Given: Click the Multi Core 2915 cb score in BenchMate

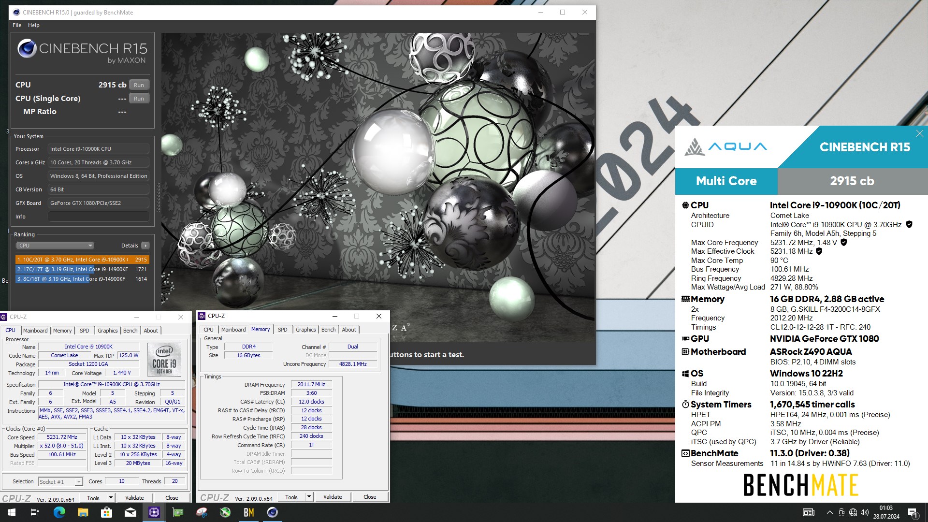Looking at the screenshot, I should click(x=852, y=181).
